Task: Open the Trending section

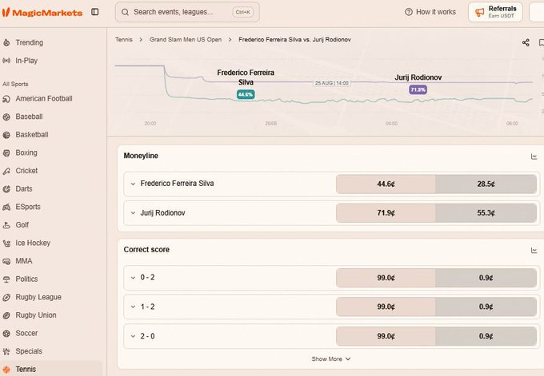Action: point(30,42)
